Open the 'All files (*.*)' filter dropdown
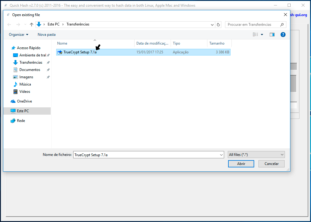The height and width of the screenshot is (222, 311). click(256, 155)
